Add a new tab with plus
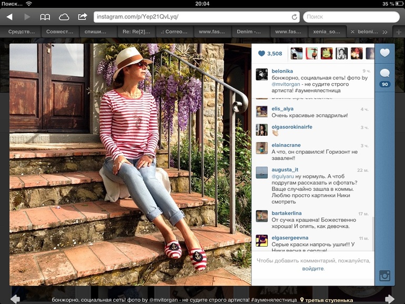This screenshot has height=304, width=405. pyautogui.click(x=398, y=32)
